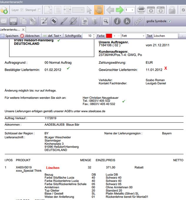Viewport: 186px width, 200px height.
Task: Click the add folder icon with green plus
Action: [x=4, y=10]
